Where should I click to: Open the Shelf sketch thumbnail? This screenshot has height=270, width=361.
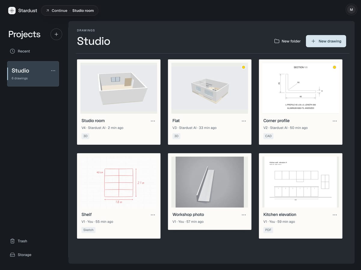pyautogui.click(x=119, y=182)
